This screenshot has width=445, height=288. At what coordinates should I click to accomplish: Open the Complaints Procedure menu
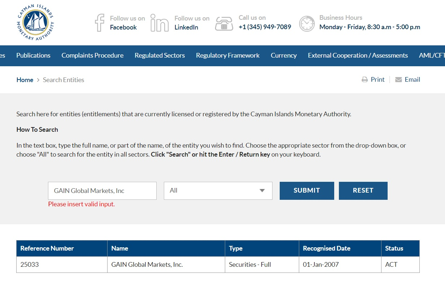pos(92,55)
